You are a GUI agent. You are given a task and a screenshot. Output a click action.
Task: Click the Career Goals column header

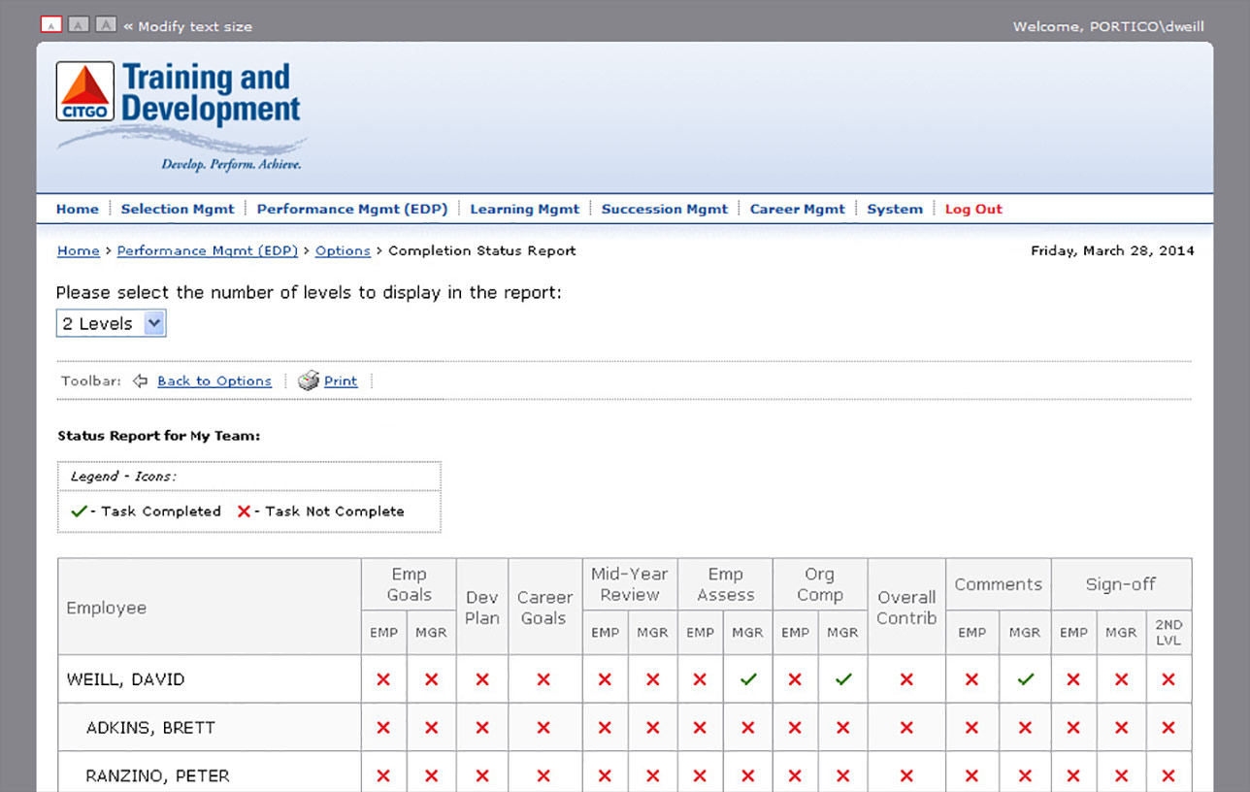click(x=543, y=608)
